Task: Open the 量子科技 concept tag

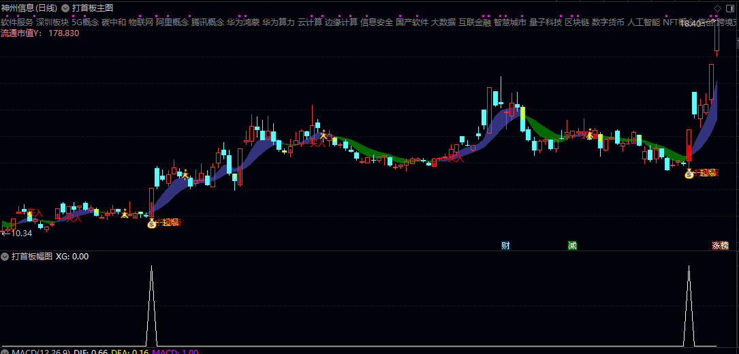Action: [x=546, y=22]
